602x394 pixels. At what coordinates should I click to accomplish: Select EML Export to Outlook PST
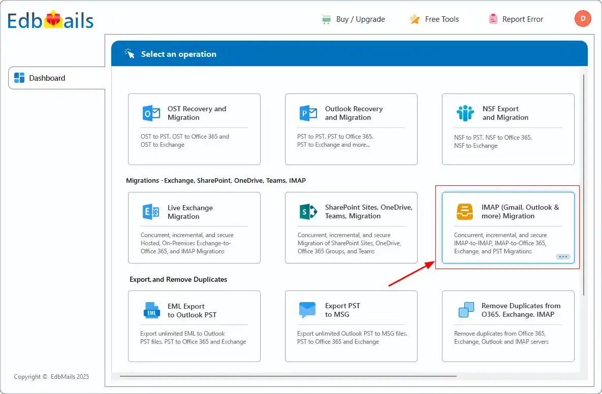194,326
